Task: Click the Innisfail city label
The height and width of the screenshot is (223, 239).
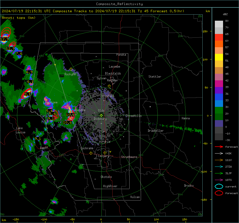Action: pyautogui.click(x=107, y=96)
